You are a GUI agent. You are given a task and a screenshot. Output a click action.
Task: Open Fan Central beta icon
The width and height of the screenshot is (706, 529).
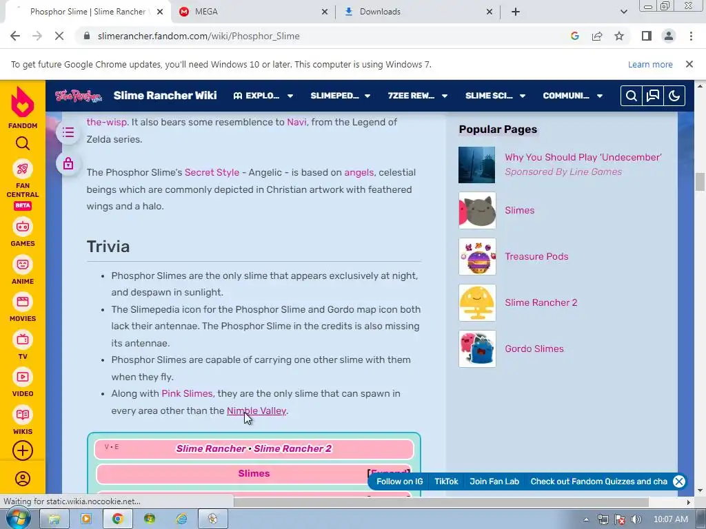point(23,169)
